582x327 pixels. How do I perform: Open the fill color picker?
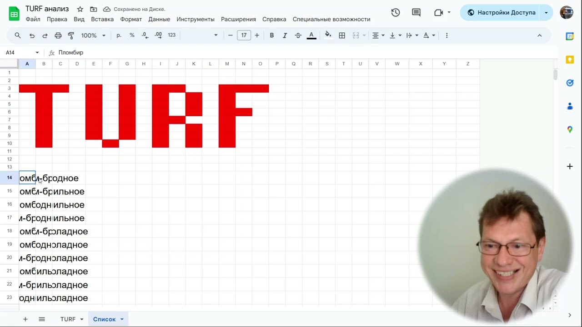click(328, 35)
